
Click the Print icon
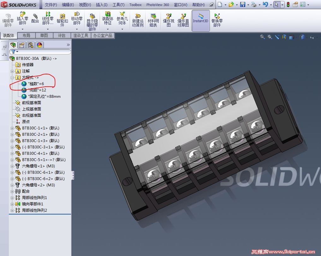(x=254, y=4)
